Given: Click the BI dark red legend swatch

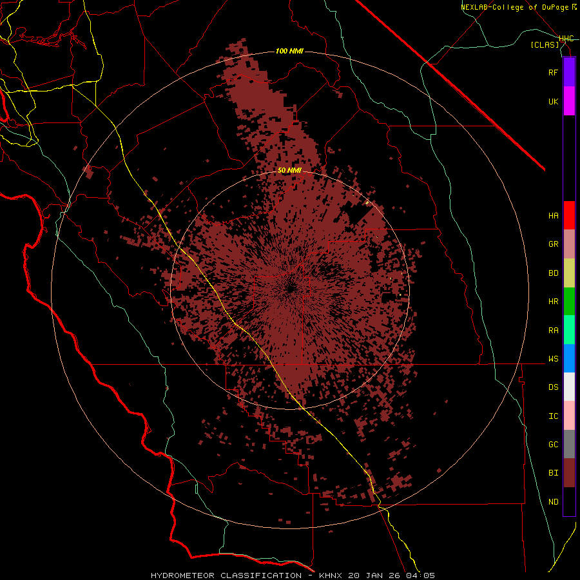Looking at the screenshot, I should point(569,473).
